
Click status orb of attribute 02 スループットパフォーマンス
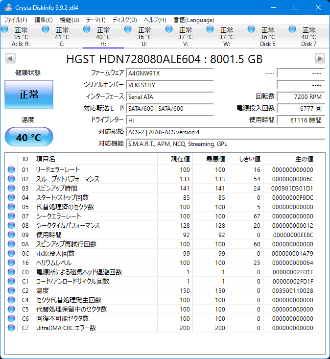[x=11, y=179]
